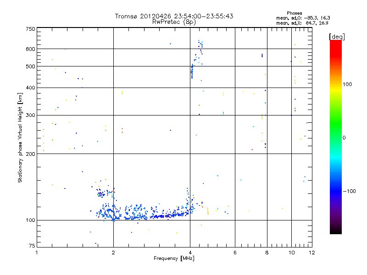Screen dimensions: 367x275
Task: Click the y-axis tick label "75"
Action: point(32,246)
